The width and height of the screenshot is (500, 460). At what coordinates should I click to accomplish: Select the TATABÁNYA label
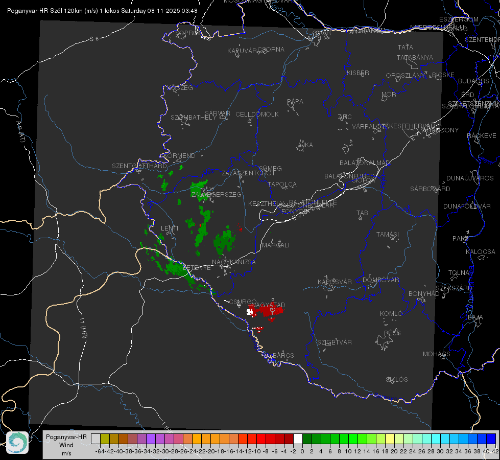415,57
